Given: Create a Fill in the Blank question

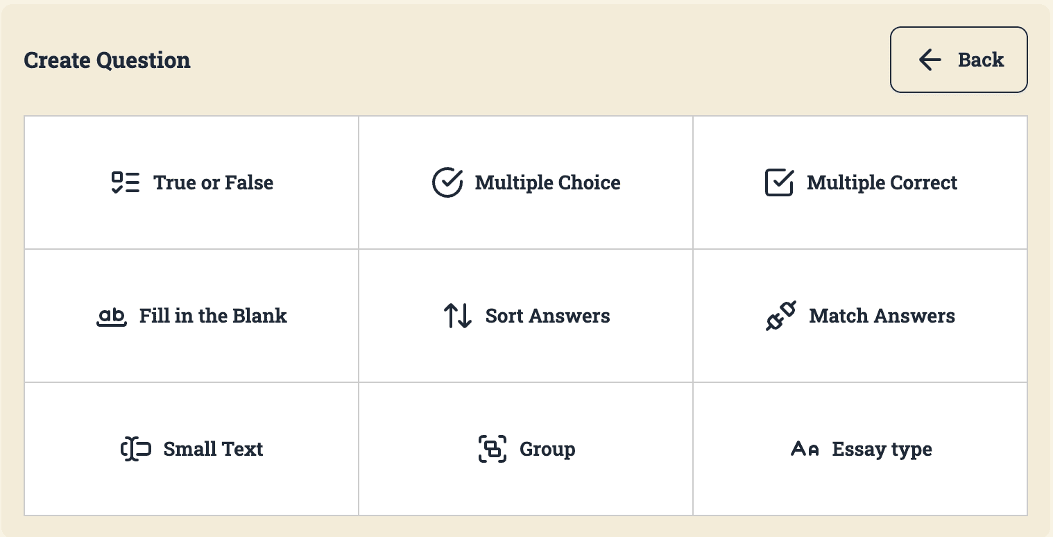Looking at the screenshot, I should [x=191, y=316].
